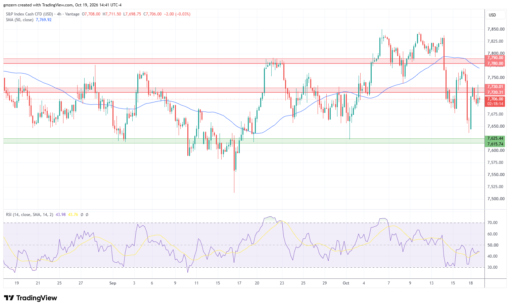Click the 18 date label on time axis
The image size is (510, 308).
[471, 283]
